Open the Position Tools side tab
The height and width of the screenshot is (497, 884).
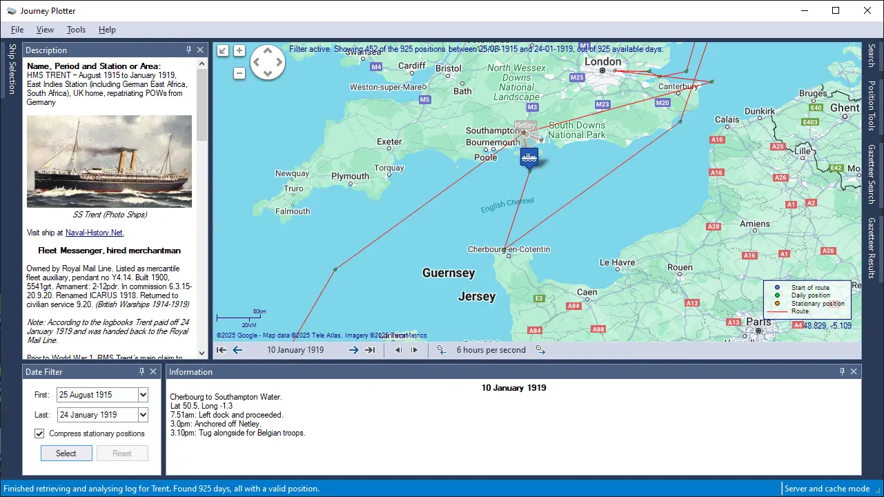point(872,106)
